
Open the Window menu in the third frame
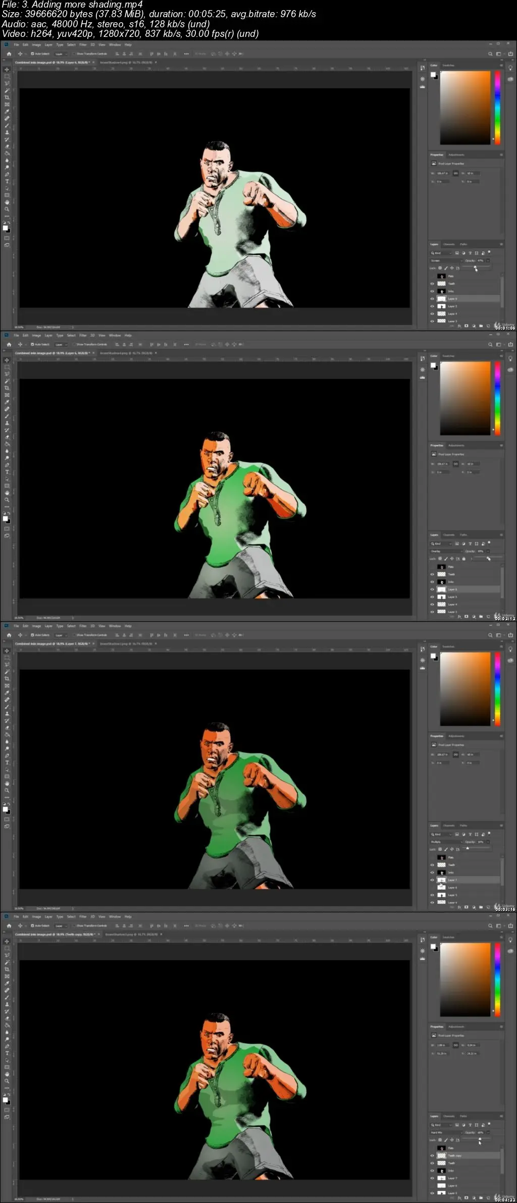(115, 626)
